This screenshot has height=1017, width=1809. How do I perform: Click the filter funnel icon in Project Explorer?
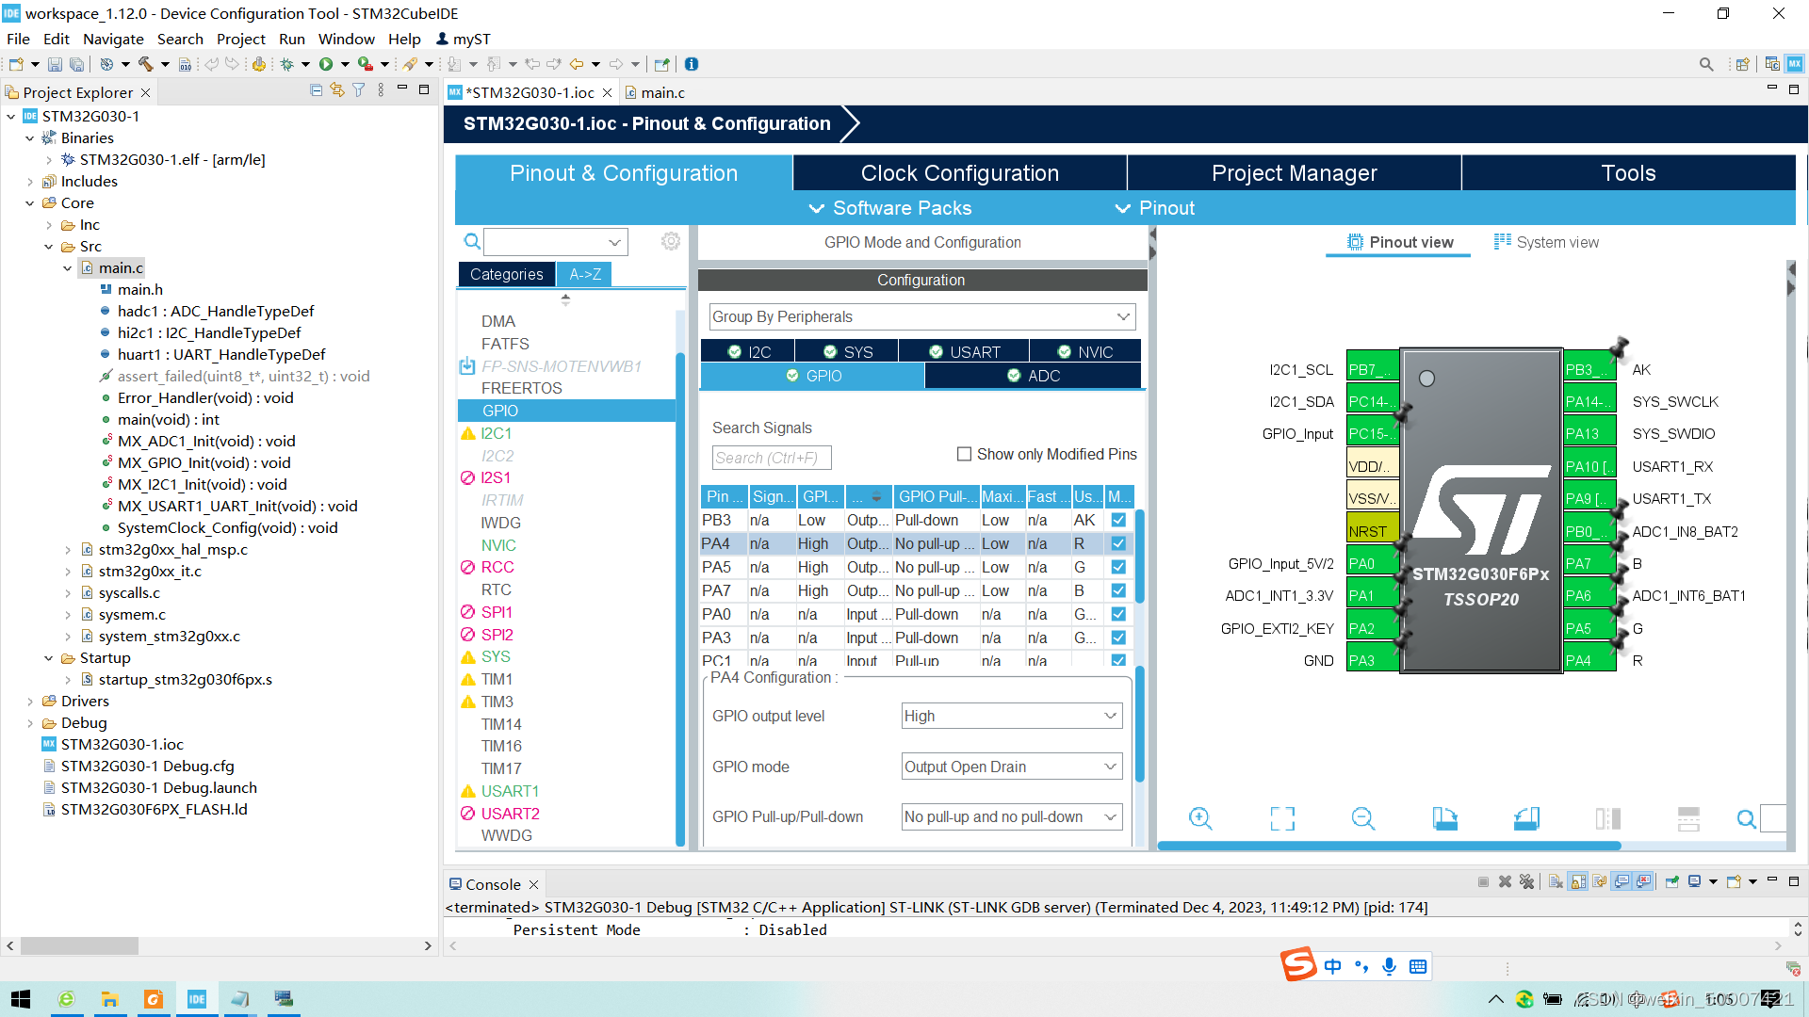(359, 90)
